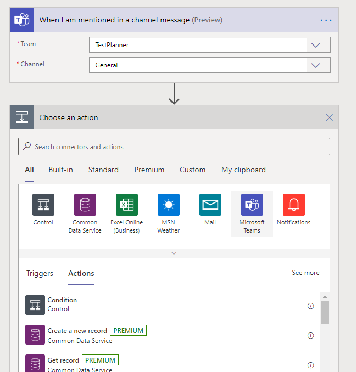Choose the Create a new record action icon
This screenshot has width=356, height=372.
[x=35, y=335]
